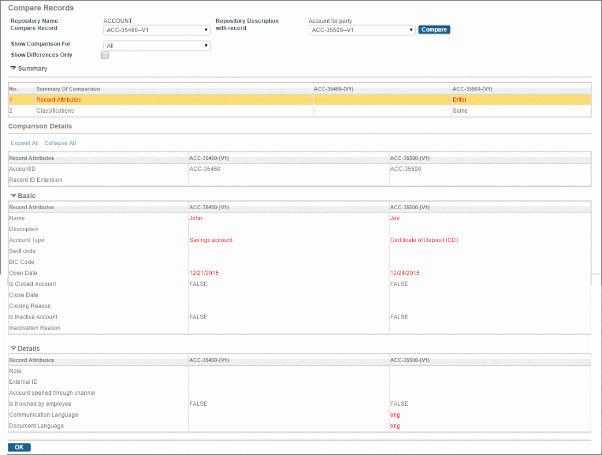Image resolution: width=602 pixels, height=455 pixels.
Task: Click the BIC Code attribute label
Action: pos(21,262)
